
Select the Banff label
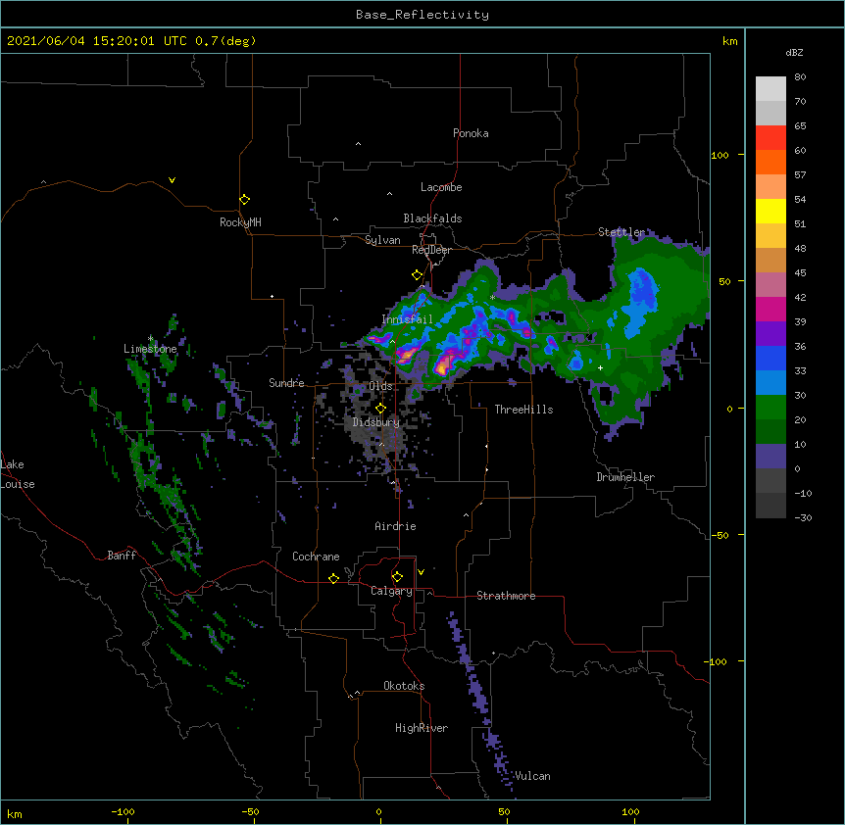tap(122, 556)
